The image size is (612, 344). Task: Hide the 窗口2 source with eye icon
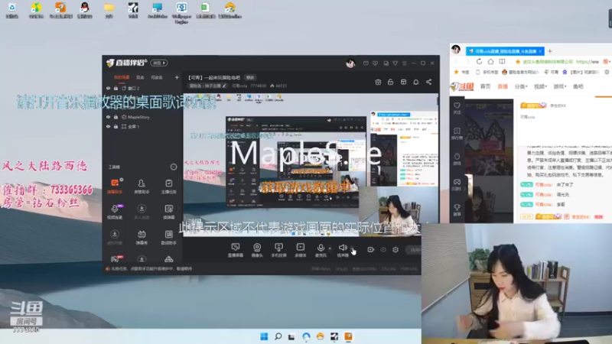click(x=108, y=88)
